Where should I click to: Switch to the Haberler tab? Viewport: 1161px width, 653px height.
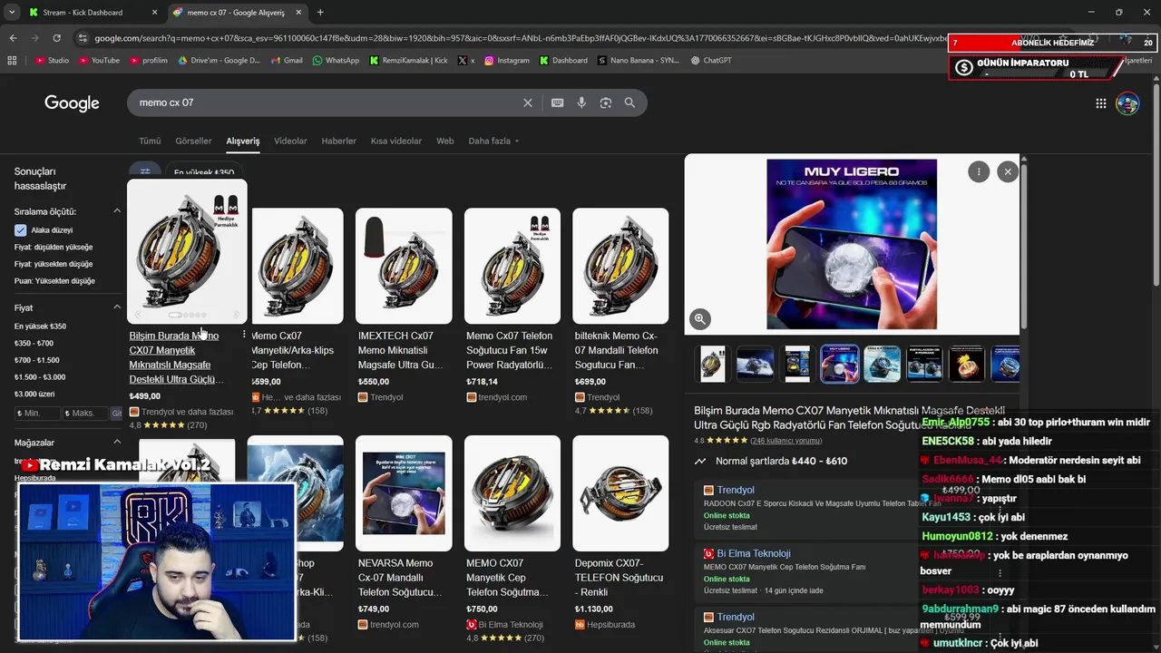pos(338,141)
